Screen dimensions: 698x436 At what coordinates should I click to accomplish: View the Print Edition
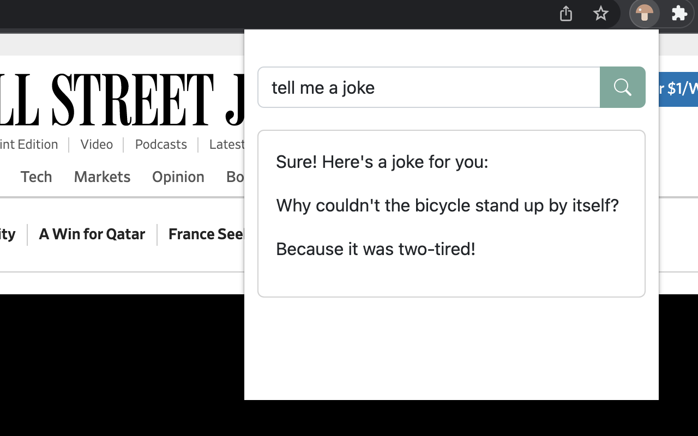29,144
